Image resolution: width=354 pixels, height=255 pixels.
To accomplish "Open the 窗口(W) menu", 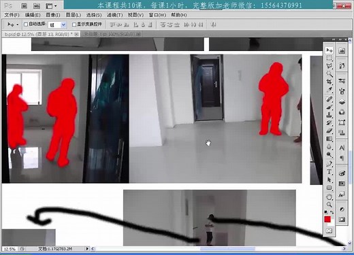I will pyautogui.click(x=157, y=15).
